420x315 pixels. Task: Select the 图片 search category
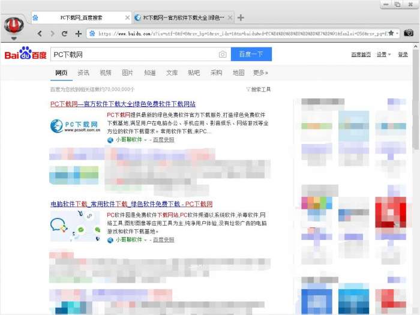tap(127, 73)
